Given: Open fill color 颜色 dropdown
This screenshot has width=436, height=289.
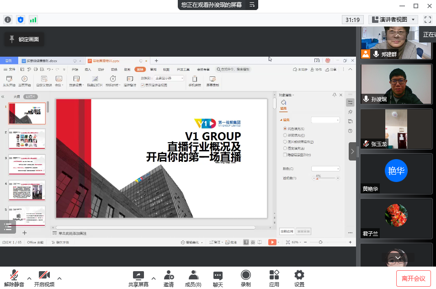Looking at the screenshot, I should coord(325,169).
